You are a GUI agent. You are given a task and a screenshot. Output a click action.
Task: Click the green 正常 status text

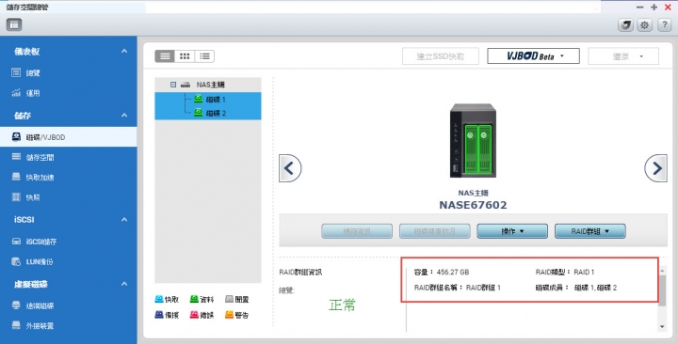(342, 305)
